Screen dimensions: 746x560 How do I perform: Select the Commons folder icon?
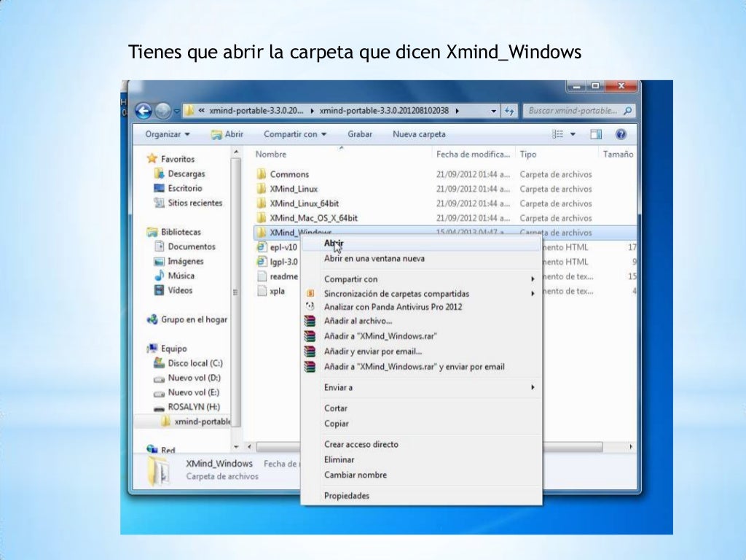click(x=262, y=174)
